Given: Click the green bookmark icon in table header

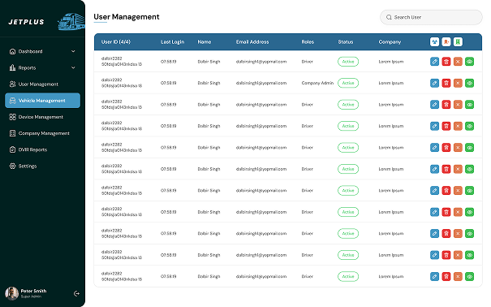Looking at the screenshot, I should [x=458, y=41].
